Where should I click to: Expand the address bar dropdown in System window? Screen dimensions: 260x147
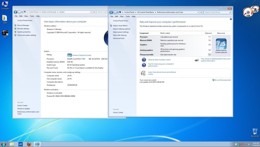[91, 12]
